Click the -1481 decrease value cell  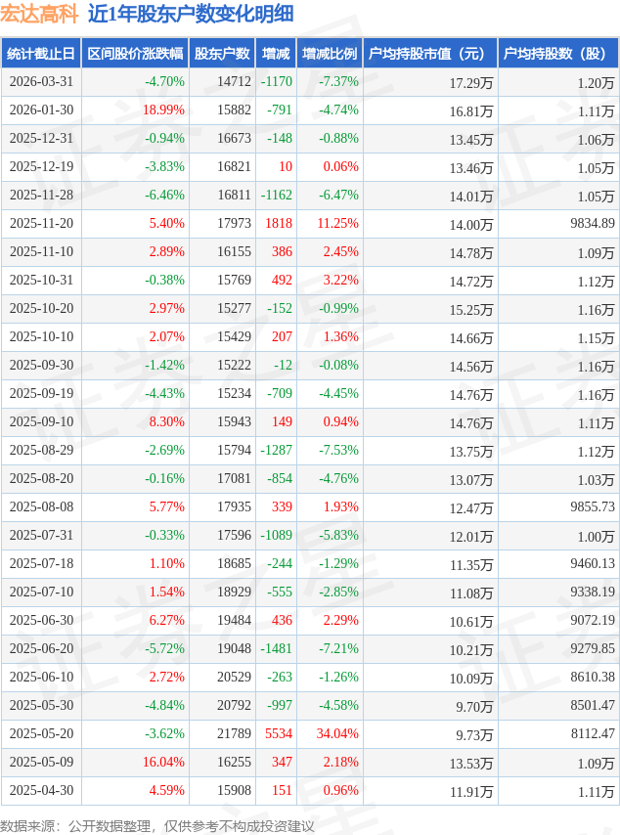[x=277, y=648]
